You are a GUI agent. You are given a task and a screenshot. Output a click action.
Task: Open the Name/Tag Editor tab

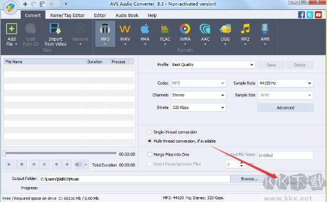[67, 15]
